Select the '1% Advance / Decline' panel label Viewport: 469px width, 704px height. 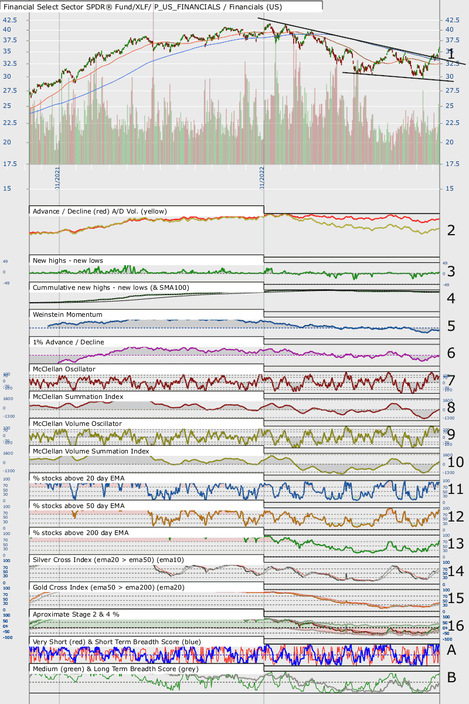click(70, 341)
